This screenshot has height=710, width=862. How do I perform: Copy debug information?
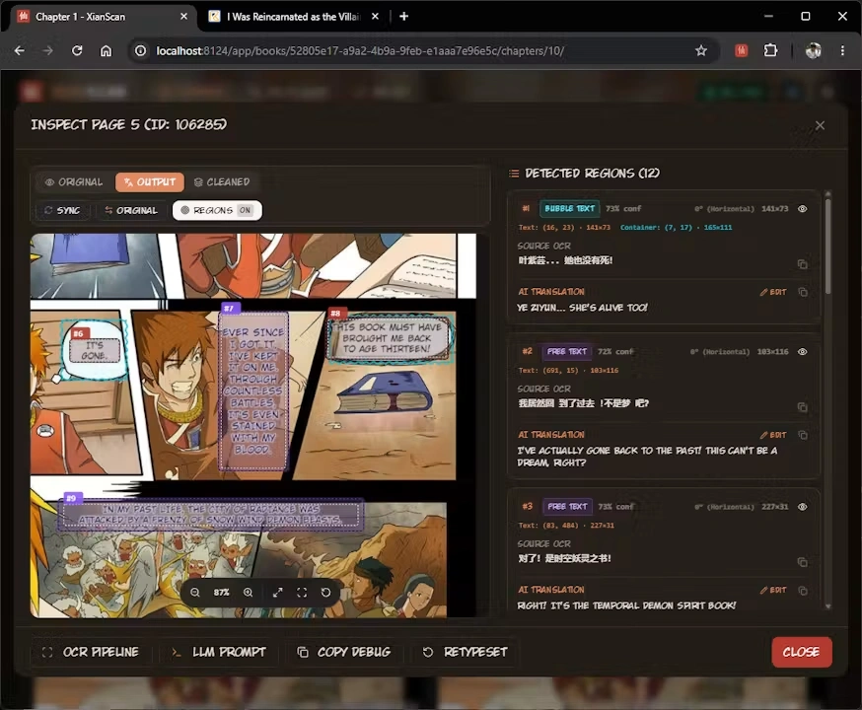point(344,652)
